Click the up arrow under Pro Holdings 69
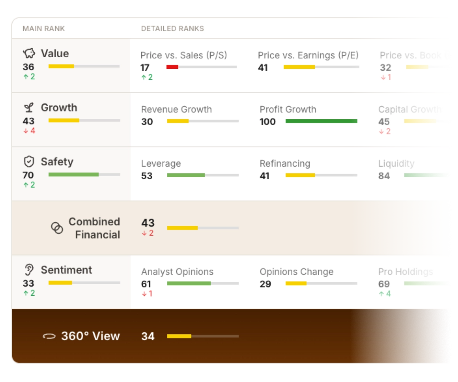Image resolution: width=458 pixels, height=382 pixels. [381, 294]
